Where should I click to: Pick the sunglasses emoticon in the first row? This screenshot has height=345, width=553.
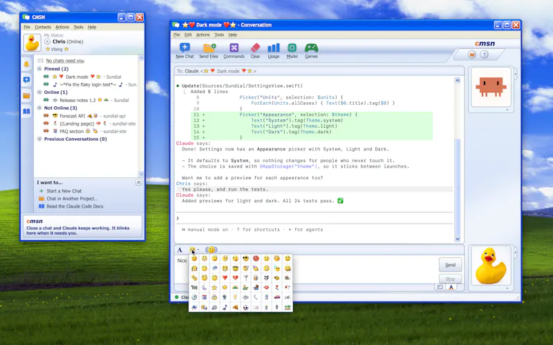pyautogui.click(x=246, y=258)
